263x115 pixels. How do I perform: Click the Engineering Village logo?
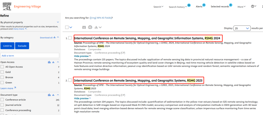coord(22,6)
